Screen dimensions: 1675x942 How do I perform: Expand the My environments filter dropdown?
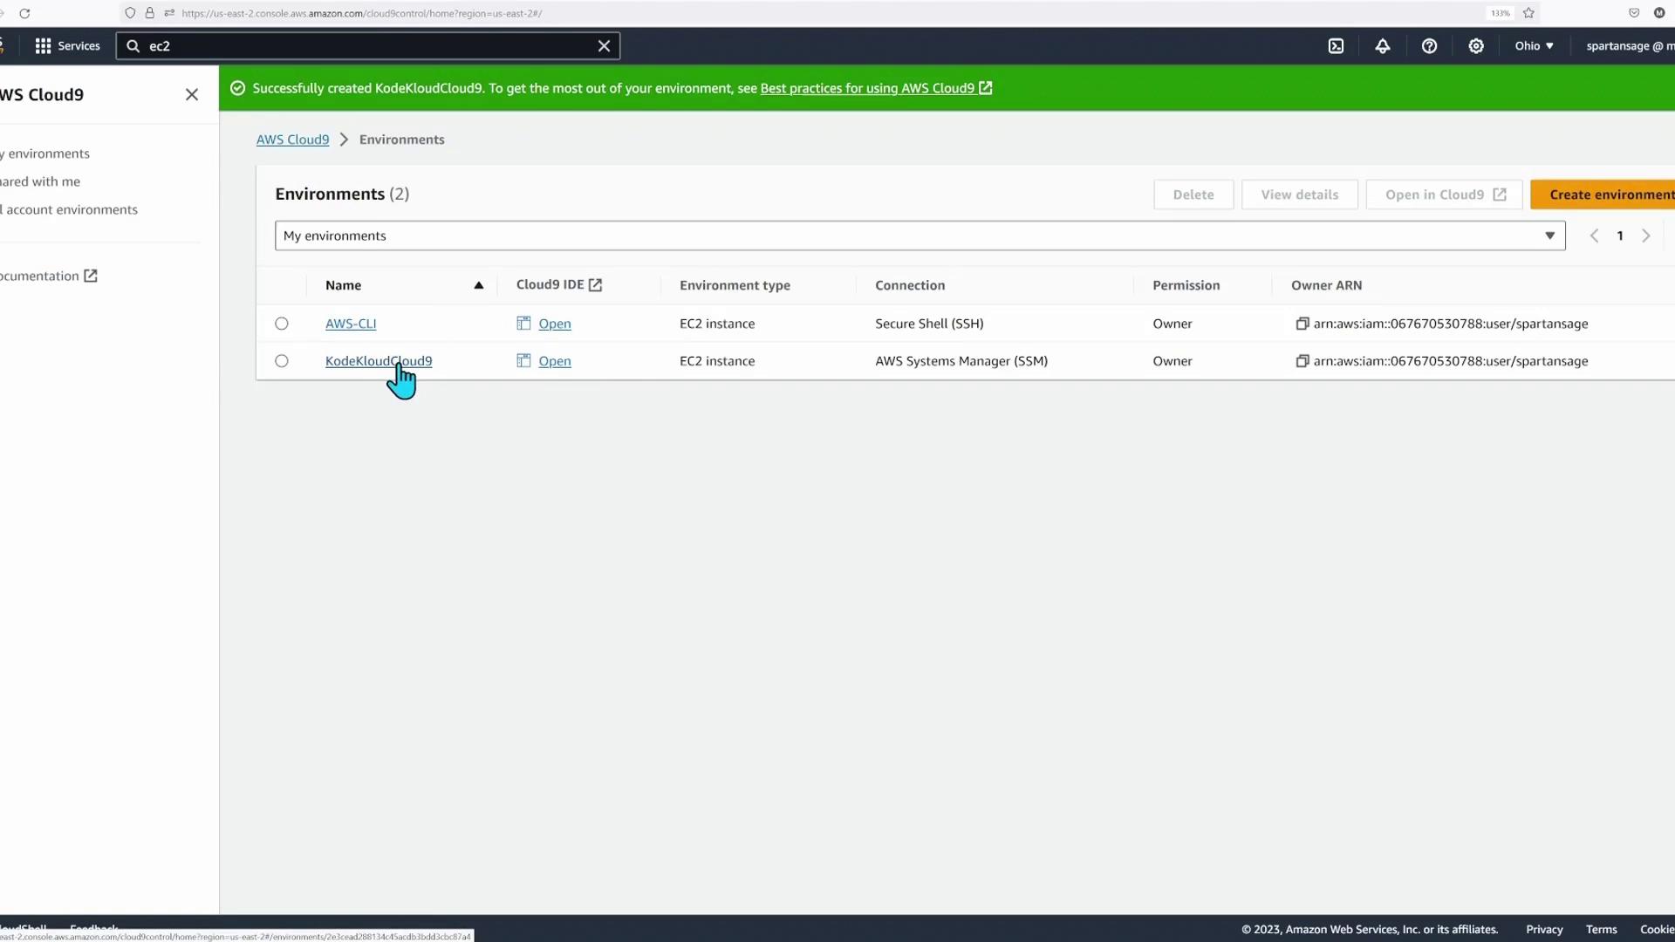pos(920,235)
